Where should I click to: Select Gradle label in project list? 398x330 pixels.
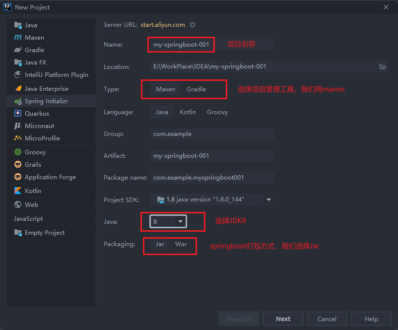coord(35,50)
